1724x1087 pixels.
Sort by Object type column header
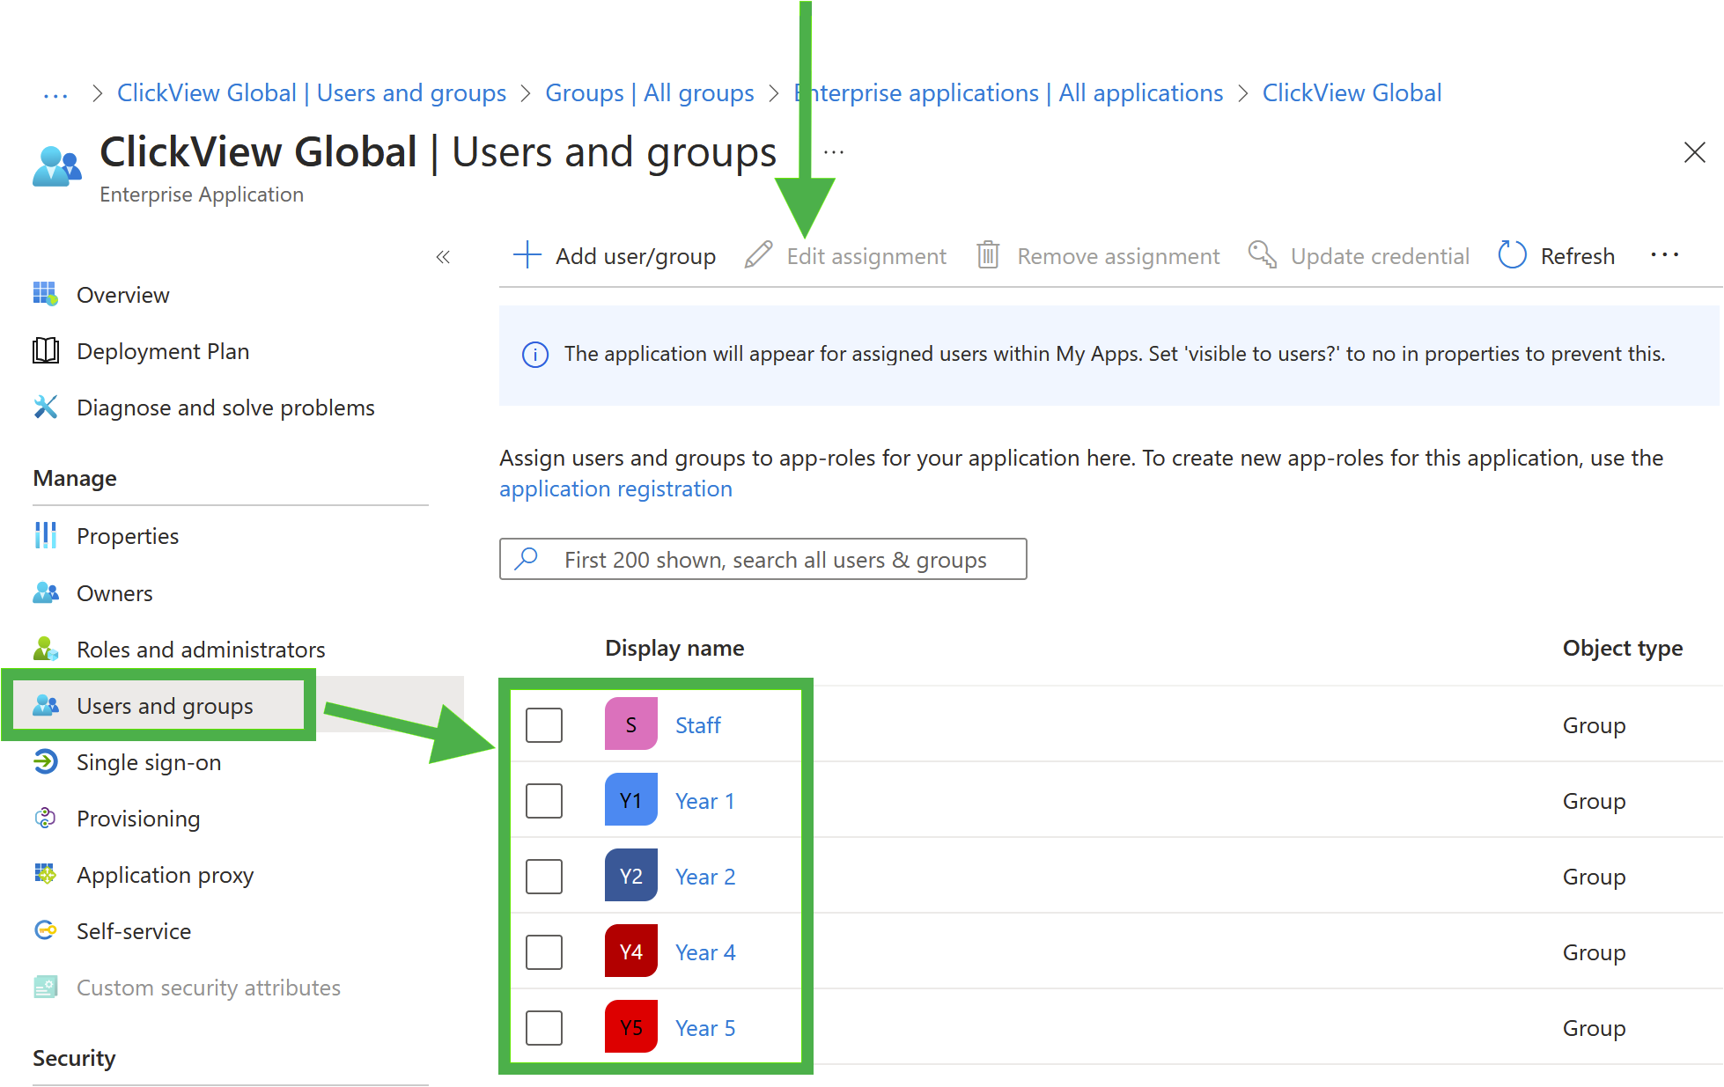click(x=1622, y=648)
